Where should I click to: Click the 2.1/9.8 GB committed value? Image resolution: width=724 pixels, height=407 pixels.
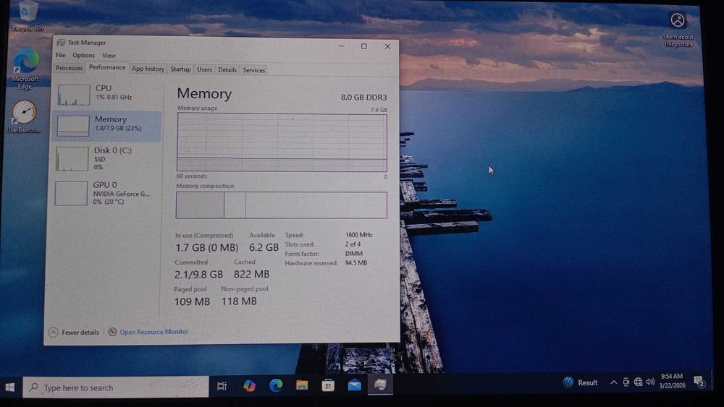tap(198, 274)
